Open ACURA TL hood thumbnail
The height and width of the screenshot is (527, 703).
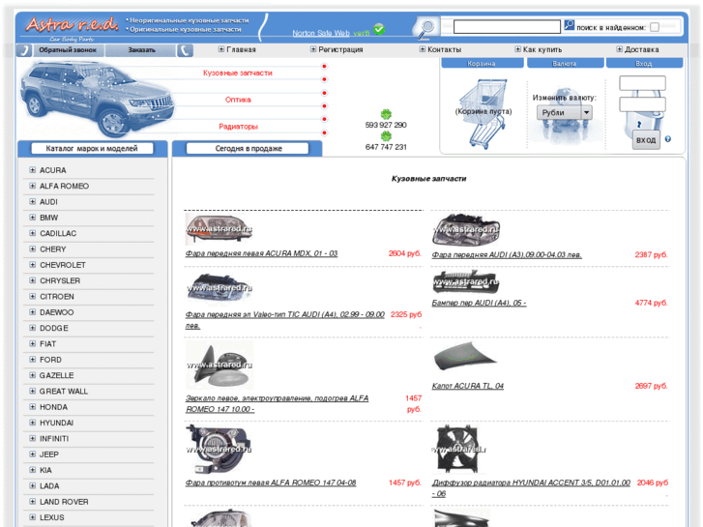[x=465, y=359]
